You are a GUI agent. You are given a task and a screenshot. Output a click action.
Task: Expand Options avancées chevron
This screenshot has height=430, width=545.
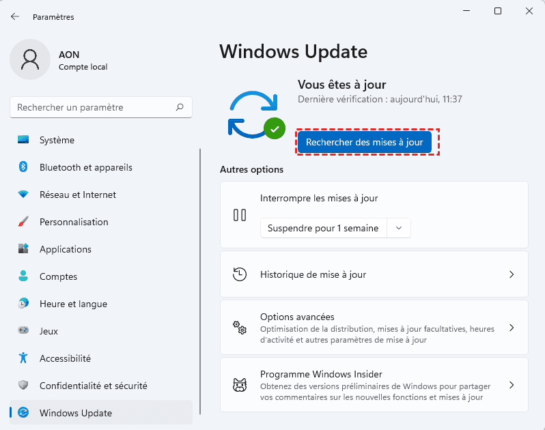tap(512, 328)
